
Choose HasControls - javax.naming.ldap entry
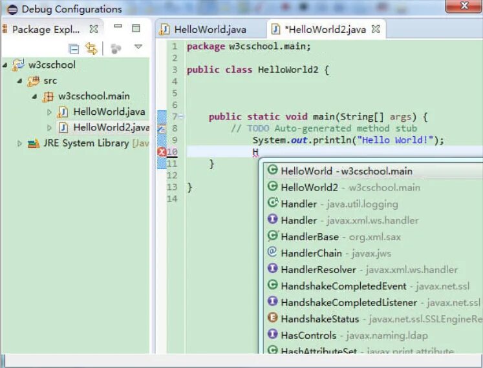pos(372,335)
